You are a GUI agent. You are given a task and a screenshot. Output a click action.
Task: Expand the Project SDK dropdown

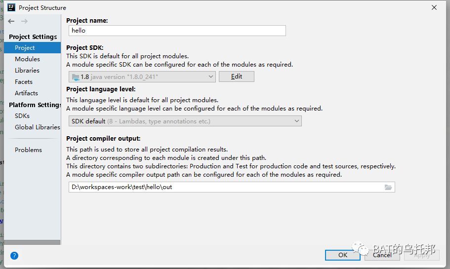pyautogui.click(x=142, y=77)
